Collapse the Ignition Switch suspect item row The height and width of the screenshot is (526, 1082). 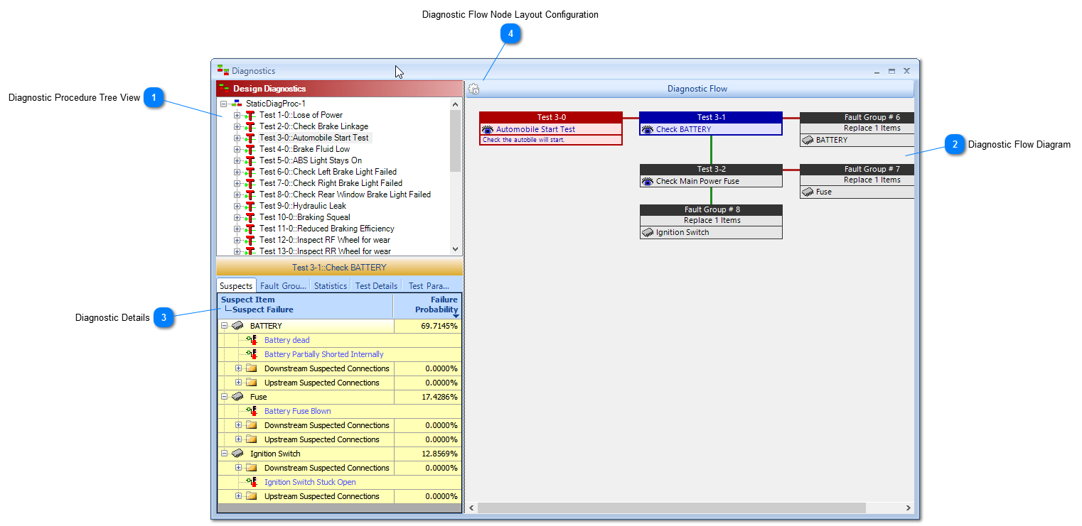pyautogui.click(x=225, y=454)
